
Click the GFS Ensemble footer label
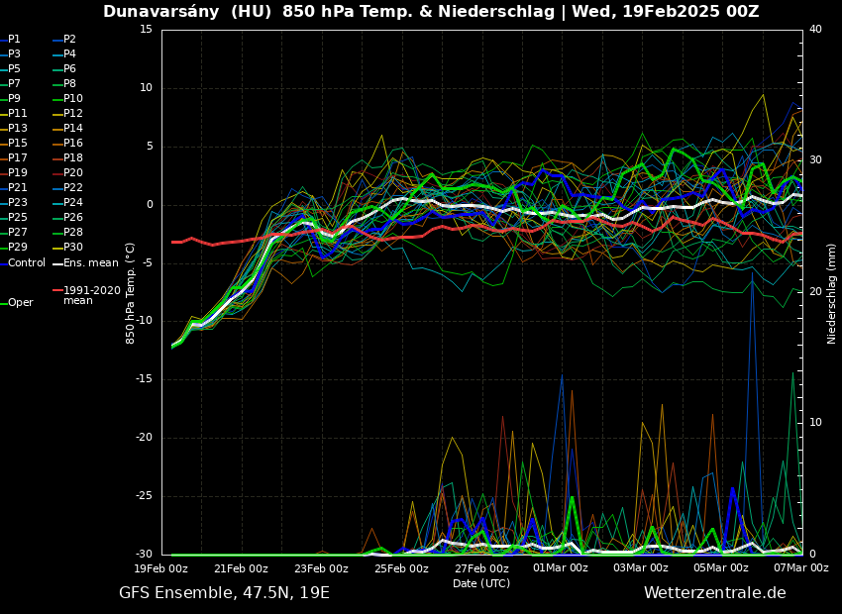pyautogui.click(x=224, y=593)
